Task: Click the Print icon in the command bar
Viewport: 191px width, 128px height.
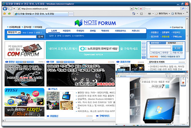Action: coord(150,14)
